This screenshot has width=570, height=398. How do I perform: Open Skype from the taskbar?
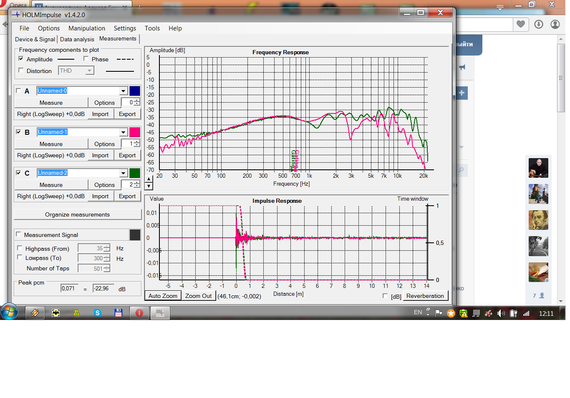98,313
